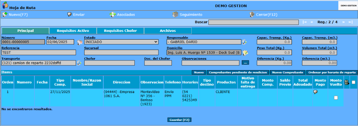358x126 pixels.
Task: Click Ordenar por horario de reparto
Action: tap(332, 73)
